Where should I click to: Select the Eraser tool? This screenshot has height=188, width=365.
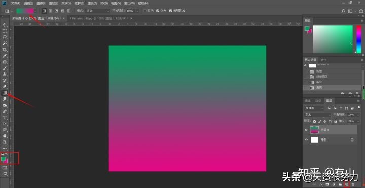5,86
